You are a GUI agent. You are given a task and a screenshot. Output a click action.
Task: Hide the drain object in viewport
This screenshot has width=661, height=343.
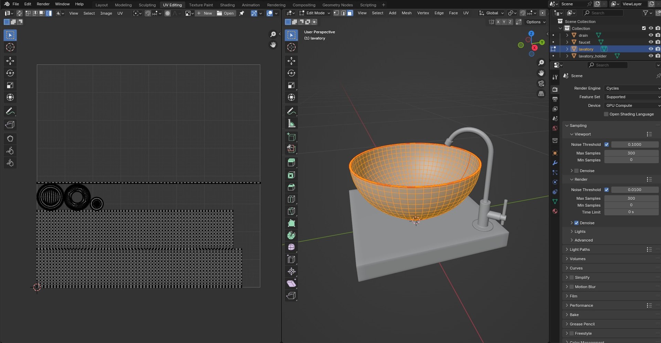click(x=651, y=35)
